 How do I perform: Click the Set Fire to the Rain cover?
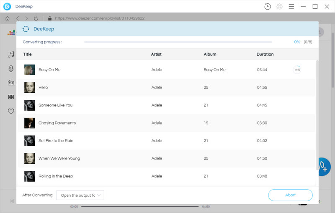point(29,141)
